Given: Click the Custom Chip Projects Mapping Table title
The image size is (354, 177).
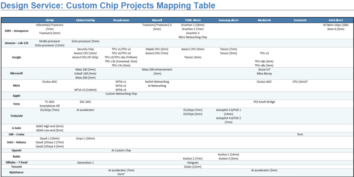Looking at the screenshot, I should point(108,6).
